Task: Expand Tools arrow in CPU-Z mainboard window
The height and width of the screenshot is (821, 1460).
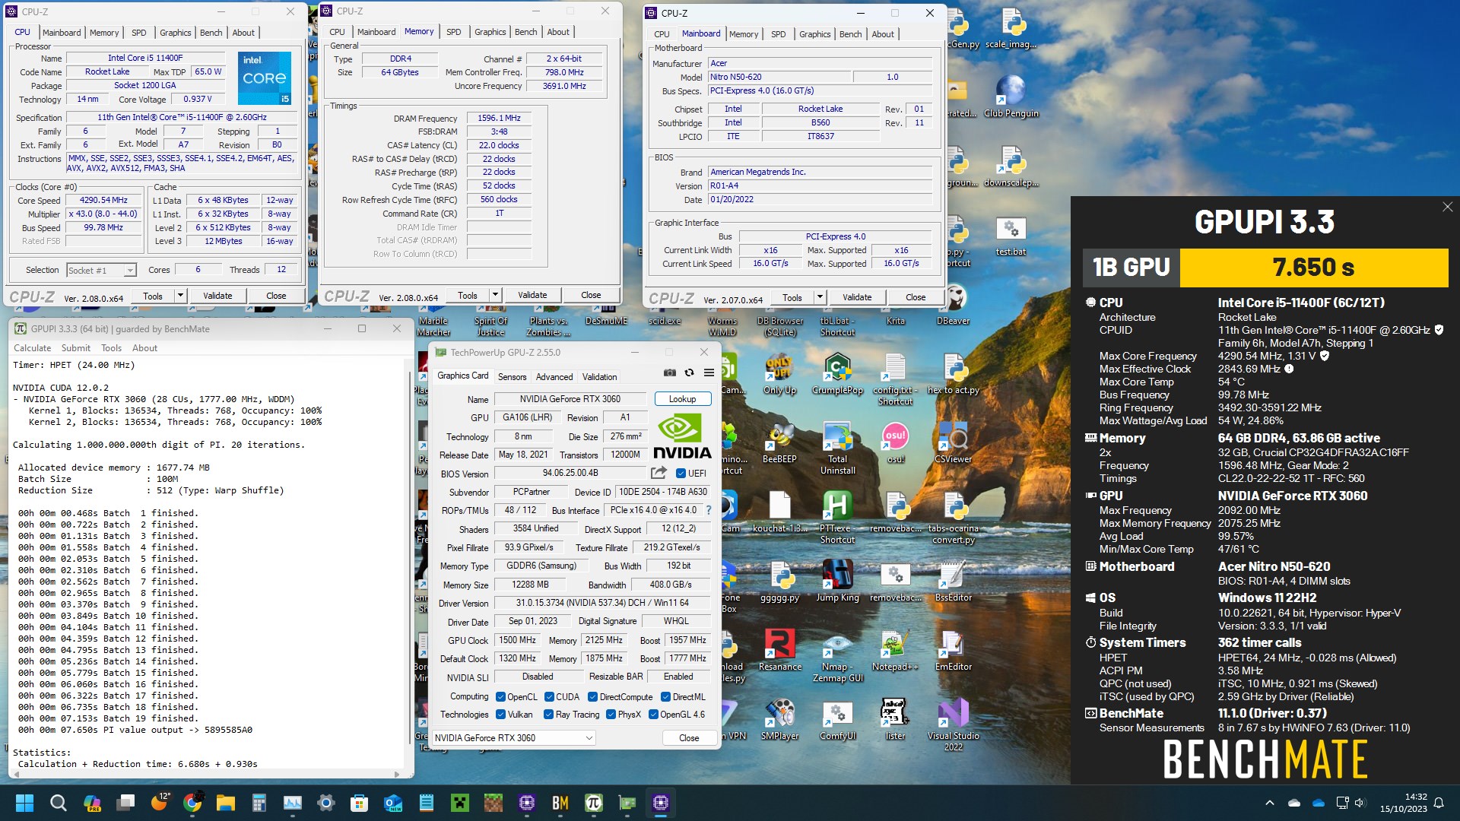Action: pyautogui.click(x=820, y=297)
